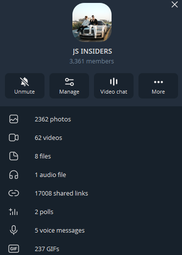Viewport: 182px width, 255px height.
Task: Unmute the JS INSIDERS group notifications
Action: pyautogui.click(x=24, y=86)
